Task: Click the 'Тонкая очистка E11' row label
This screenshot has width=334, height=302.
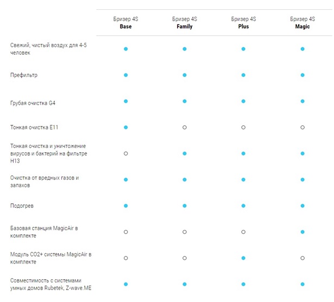Action: (x=34, y=127)
